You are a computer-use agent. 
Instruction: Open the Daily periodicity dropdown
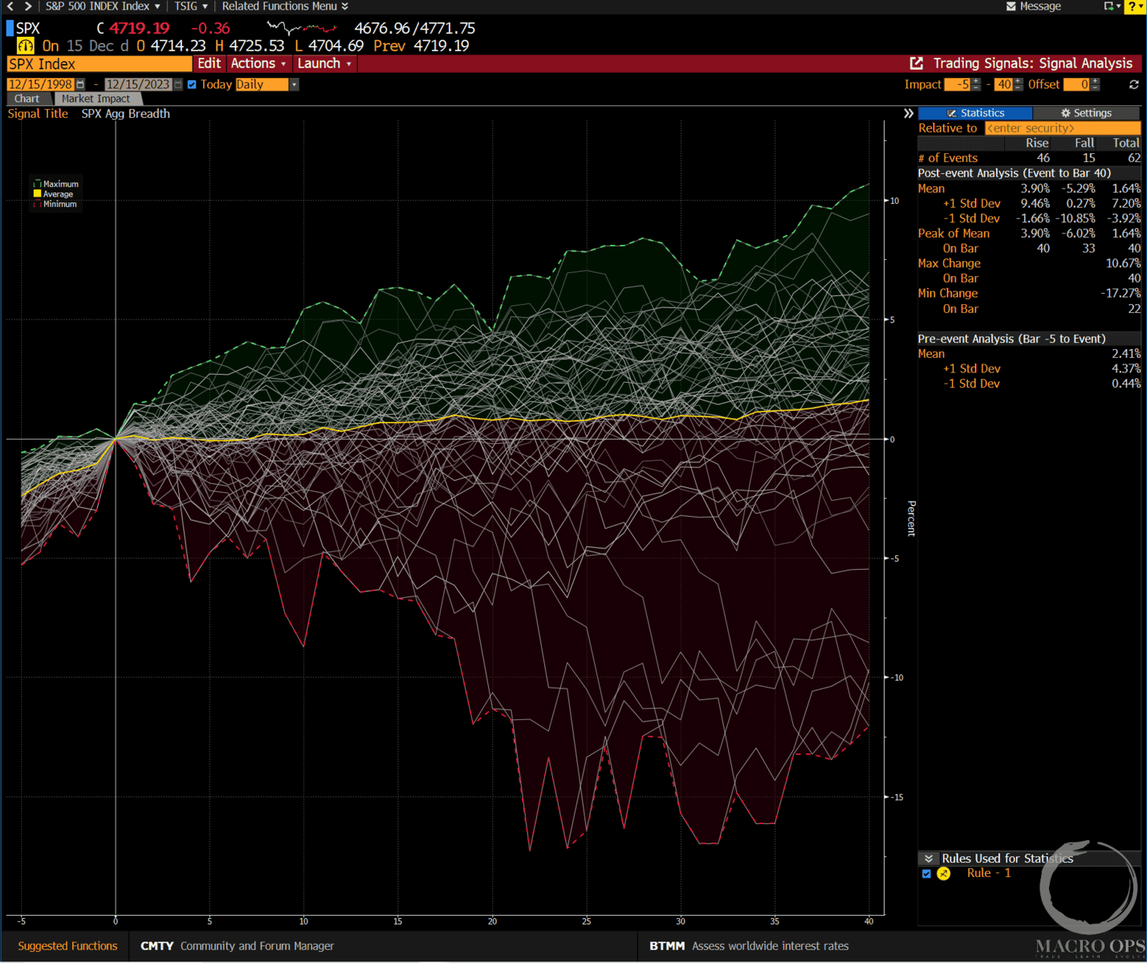click(267, 84)
